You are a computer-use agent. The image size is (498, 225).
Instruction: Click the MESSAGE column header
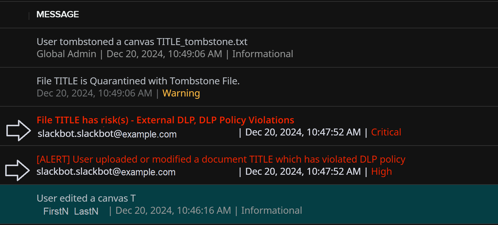58,14
